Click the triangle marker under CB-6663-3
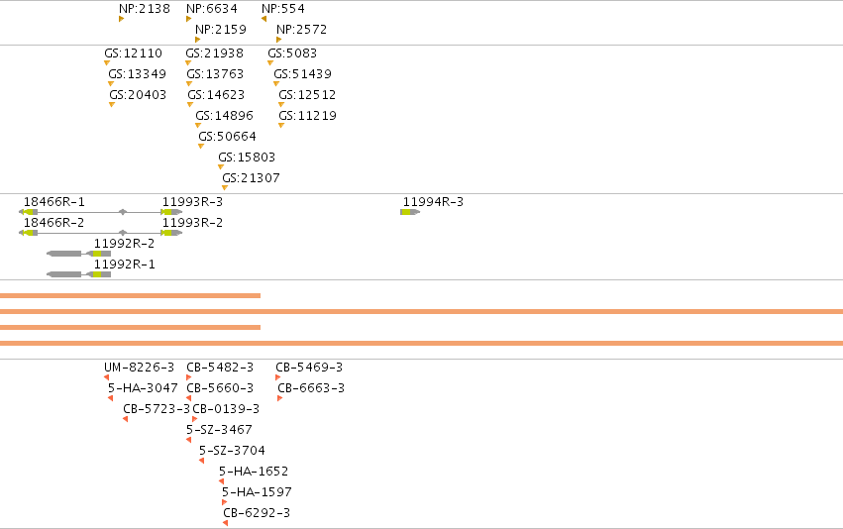Screen dimensions: 843x529 coord(280,398)
